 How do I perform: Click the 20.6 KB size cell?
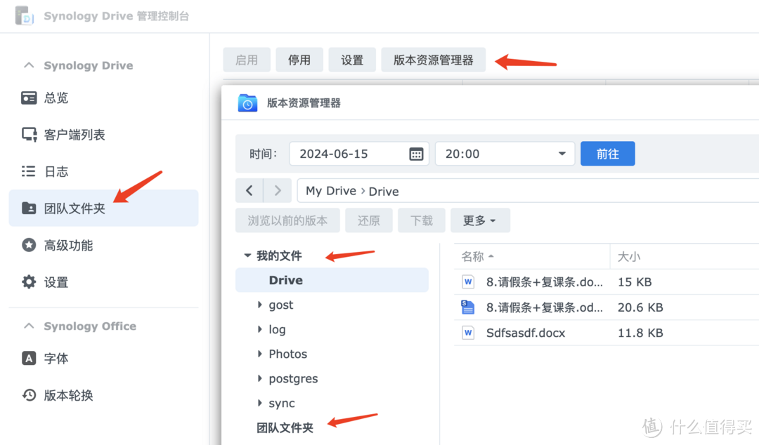pyautogui.click(x=640, y=307)
